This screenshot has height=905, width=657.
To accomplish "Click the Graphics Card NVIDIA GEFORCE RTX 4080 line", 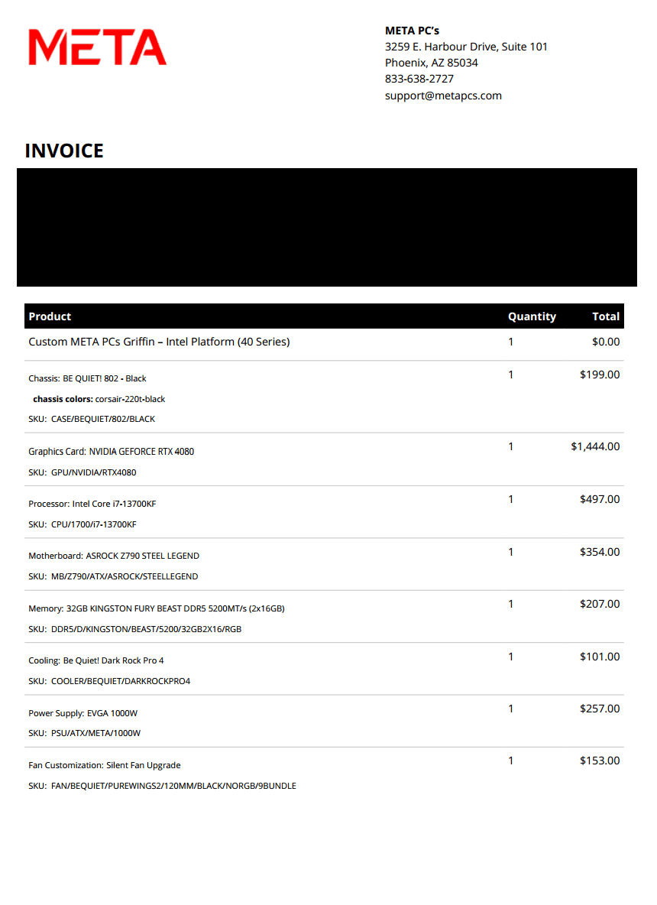I will pos(112,451).
